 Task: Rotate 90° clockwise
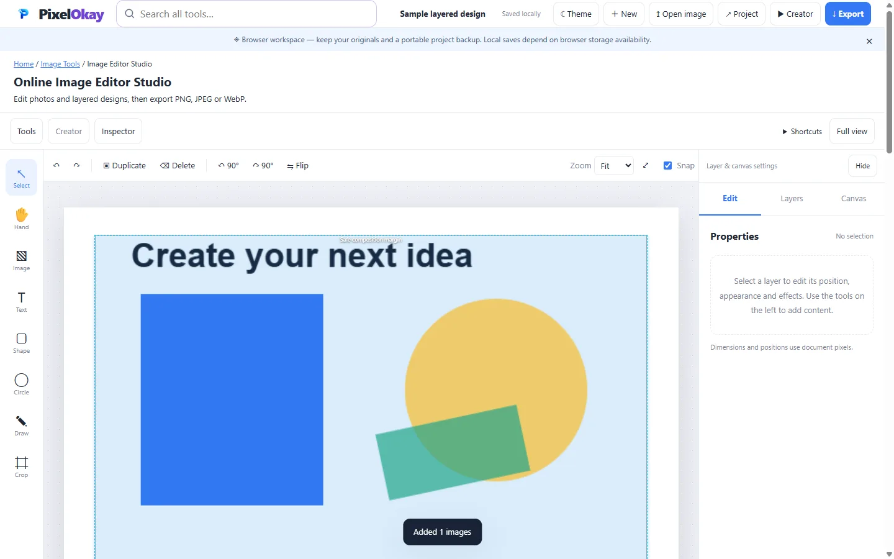coord(263,166)
